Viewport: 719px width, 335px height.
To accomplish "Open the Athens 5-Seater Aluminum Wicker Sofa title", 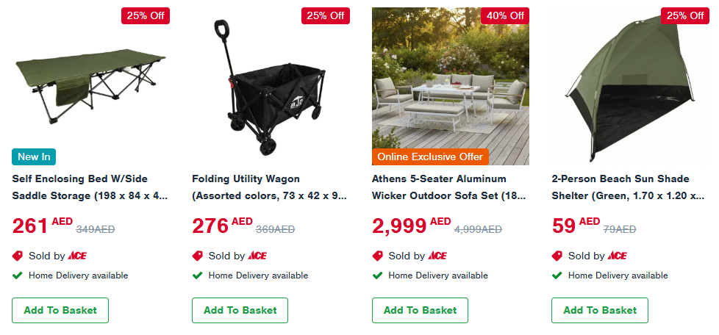I will click(449, 187).
